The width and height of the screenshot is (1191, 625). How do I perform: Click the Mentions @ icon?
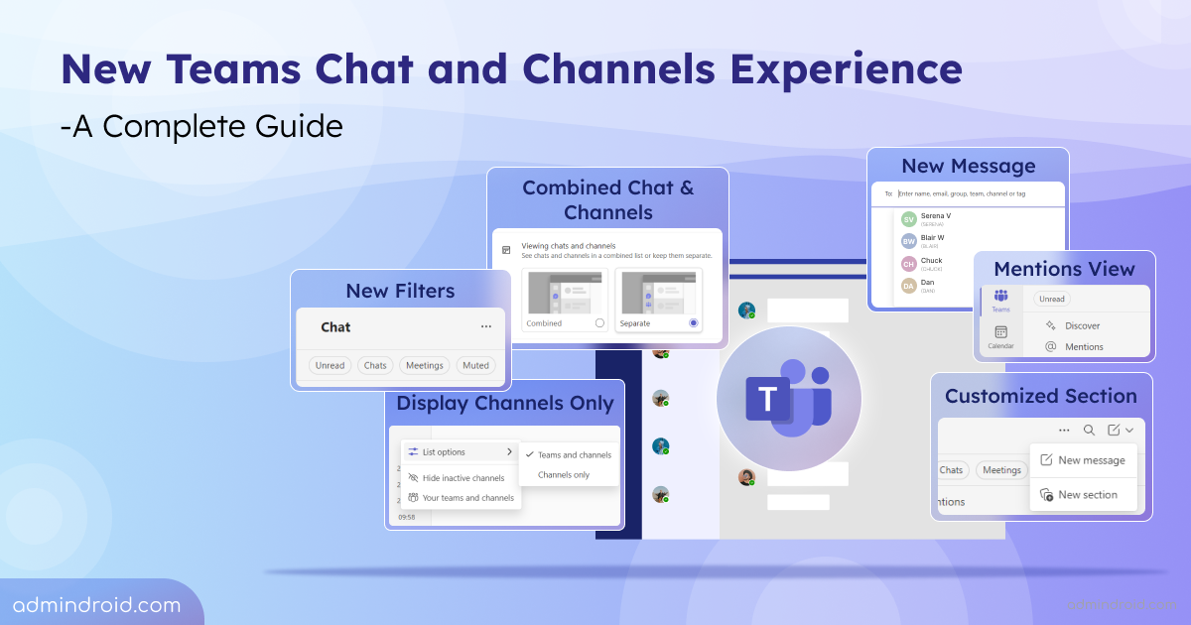(1051, 346)
